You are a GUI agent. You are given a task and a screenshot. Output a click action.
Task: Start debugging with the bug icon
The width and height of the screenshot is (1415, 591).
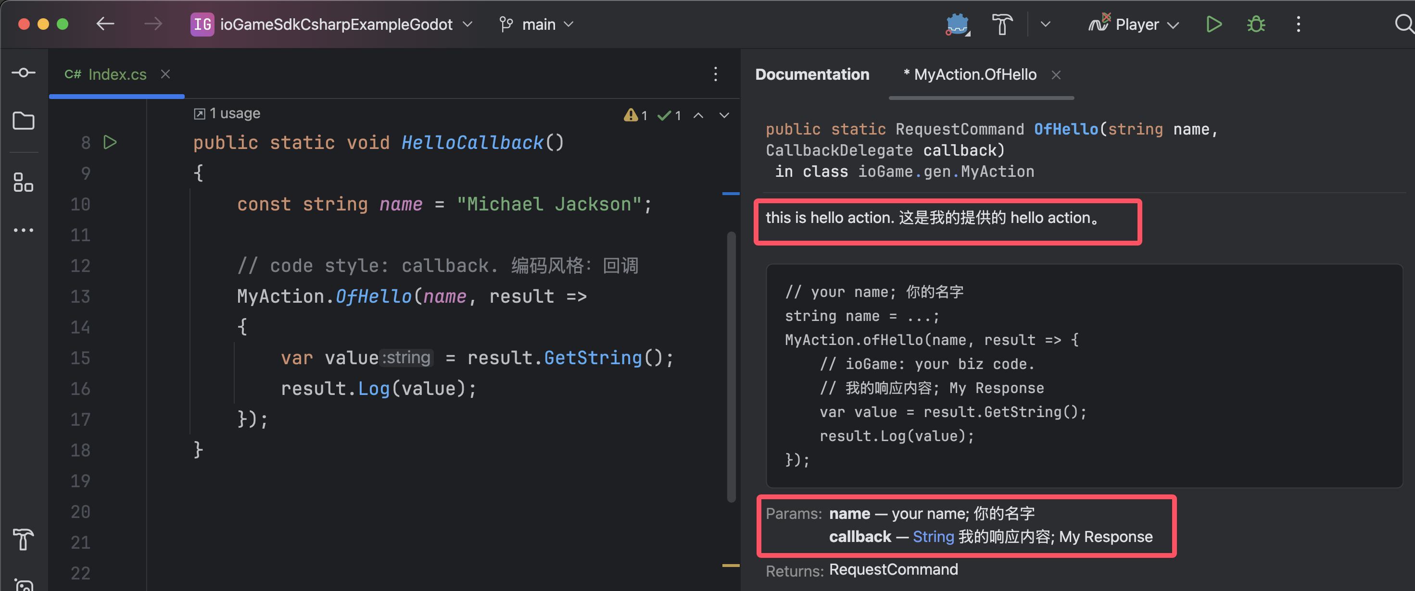click(1256, 24)
